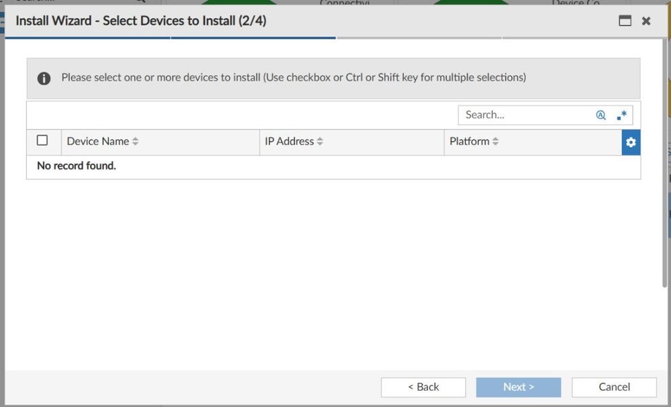The width and height of the screenshot is (671, 407).
Task: Focus the device Search field
Action: point(524,115)
